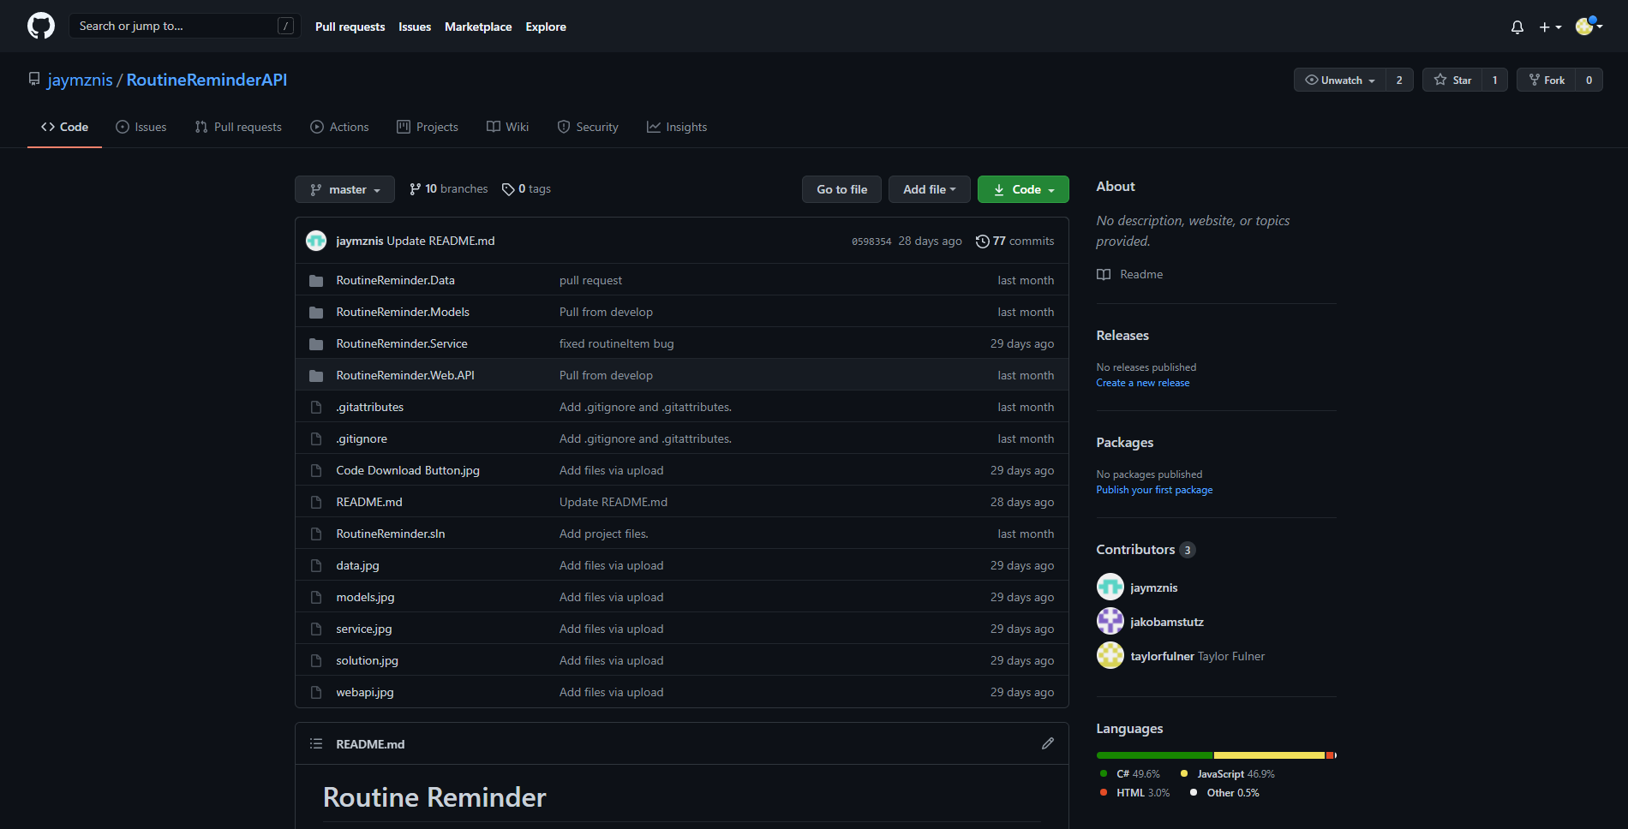Click the yellow JavaScript languages bar segment

1269,755
